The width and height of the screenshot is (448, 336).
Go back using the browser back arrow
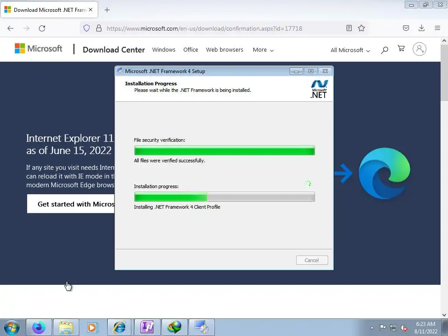click(x=10, y=28)
